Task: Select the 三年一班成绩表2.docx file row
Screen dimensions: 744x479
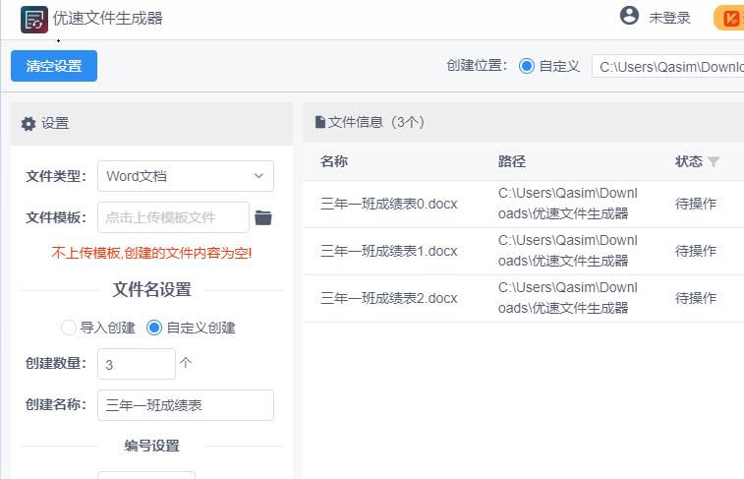Action: (388, 298)
